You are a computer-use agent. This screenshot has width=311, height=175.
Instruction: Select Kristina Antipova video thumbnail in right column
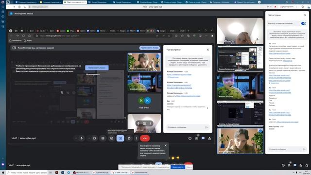(x=240, y=86)
